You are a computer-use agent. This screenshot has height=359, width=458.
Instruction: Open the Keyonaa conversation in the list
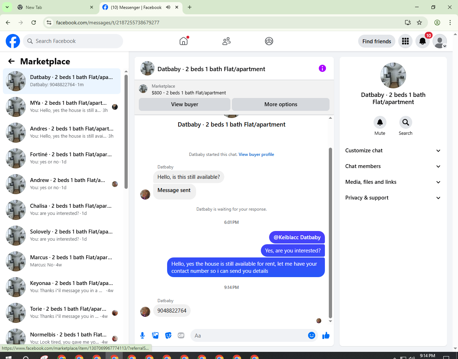[x=62, y=287]
